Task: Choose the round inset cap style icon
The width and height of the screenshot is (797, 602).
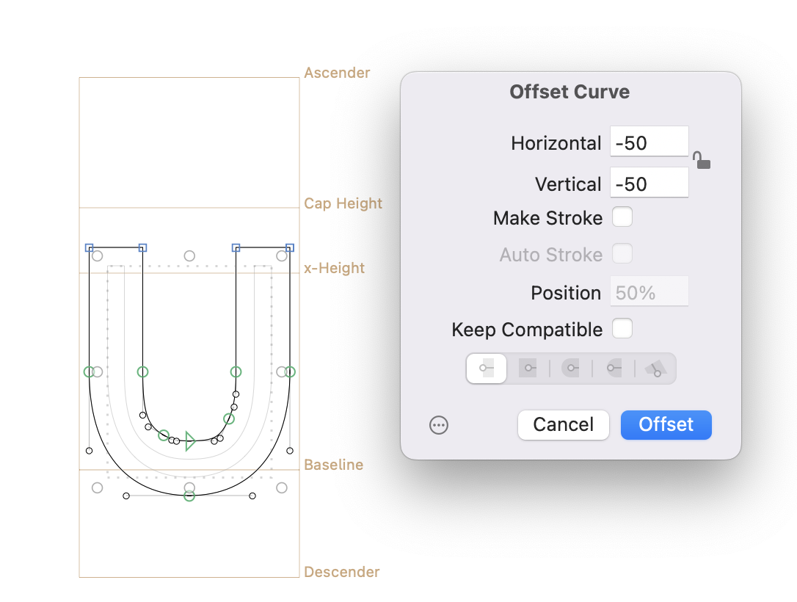Action: pyautogui.click(x=613, y=369)
